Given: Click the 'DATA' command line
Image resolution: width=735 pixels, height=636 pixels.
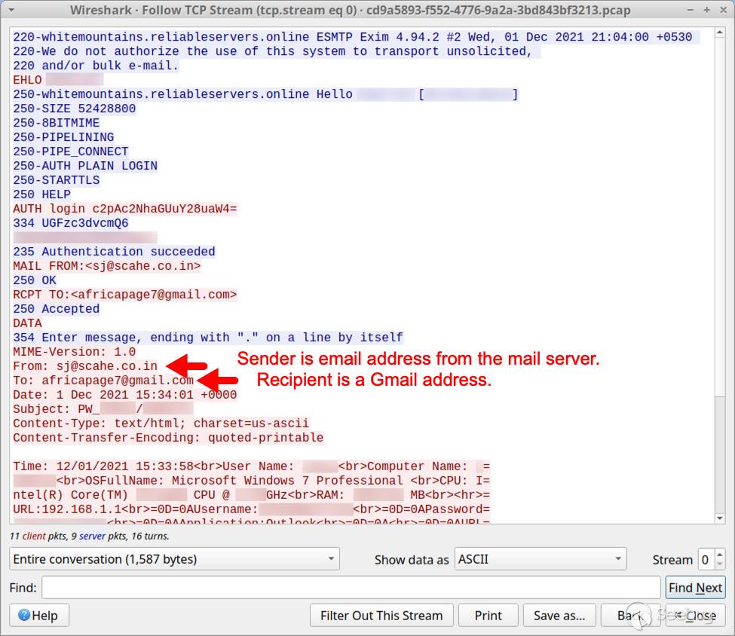Looking at the screenshot, I should click(27, 323).
